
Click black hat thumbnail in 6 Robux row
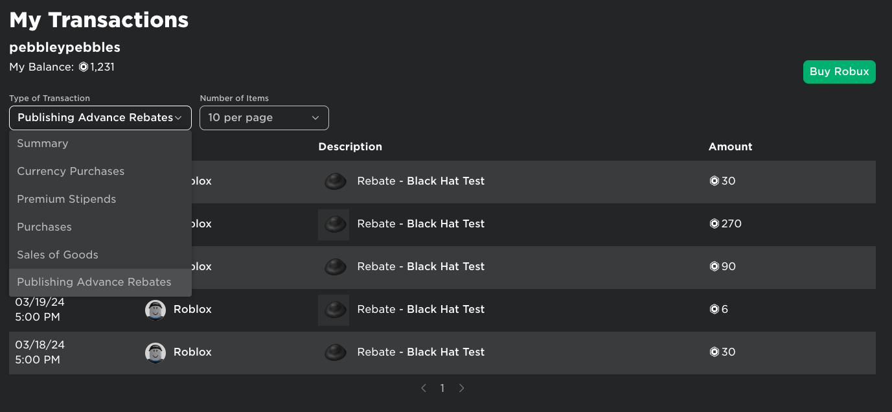tap(334, 310)
